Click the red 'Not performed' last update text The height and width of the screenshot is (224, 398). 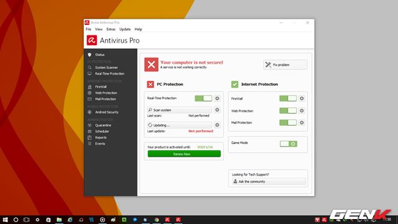click(x=201, y=131)
